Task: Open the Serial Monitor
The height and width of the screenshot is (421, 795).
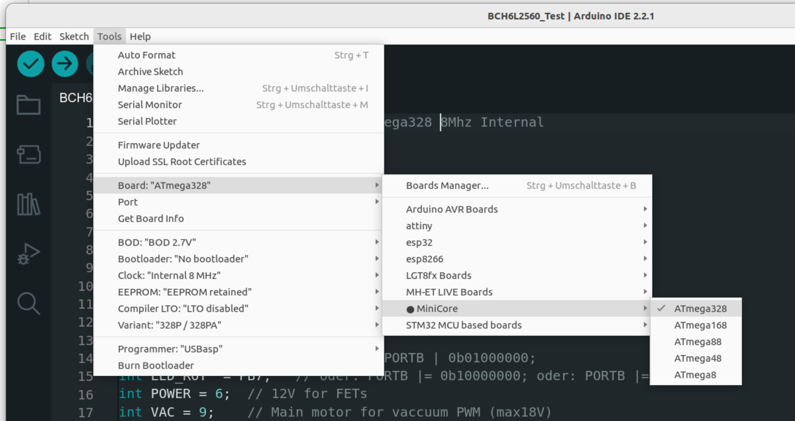Action: (238, 105)
